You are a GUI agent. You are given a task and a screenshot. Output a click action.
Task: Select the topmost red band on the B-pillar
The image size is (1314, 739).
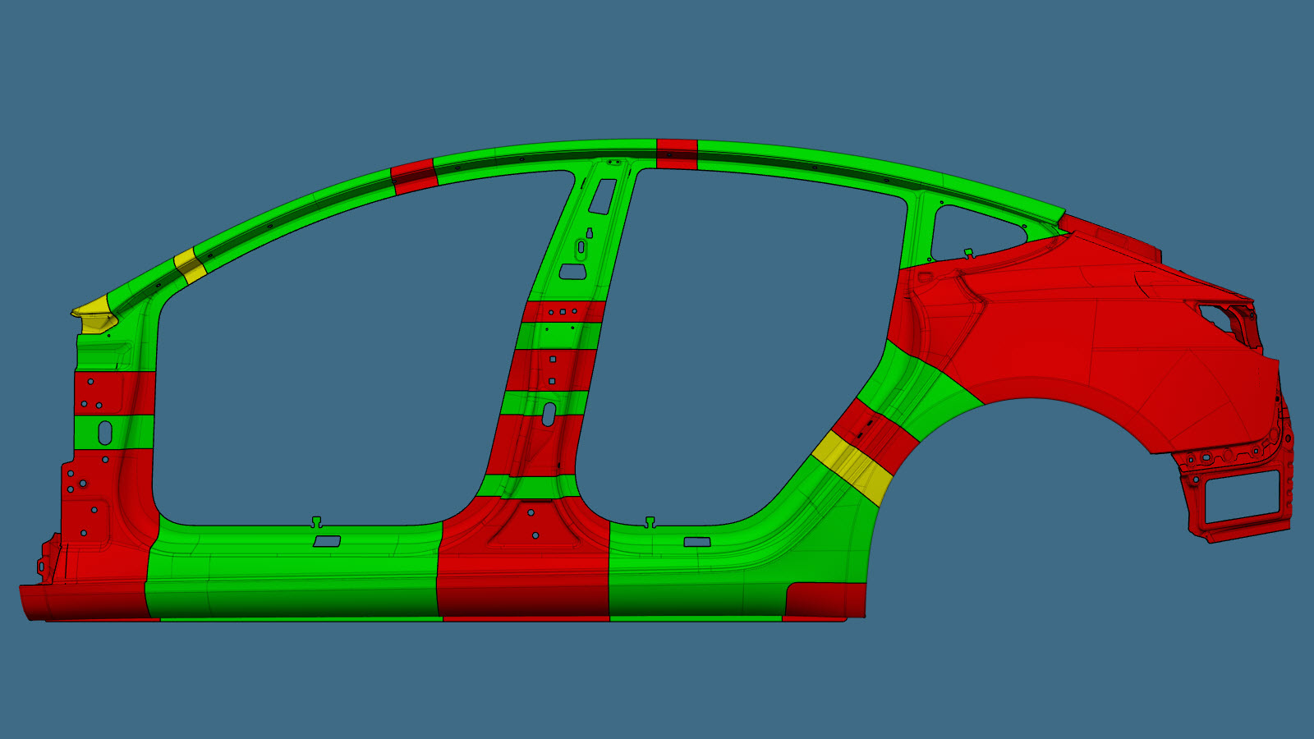[564, 312]
